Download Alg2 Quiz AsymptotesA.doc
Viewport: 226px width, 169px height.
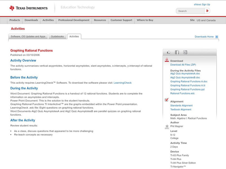[185, 73]
